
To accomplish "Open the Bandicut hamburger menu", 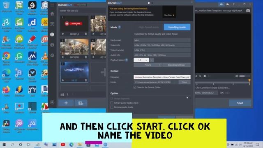I will [52, 5].
